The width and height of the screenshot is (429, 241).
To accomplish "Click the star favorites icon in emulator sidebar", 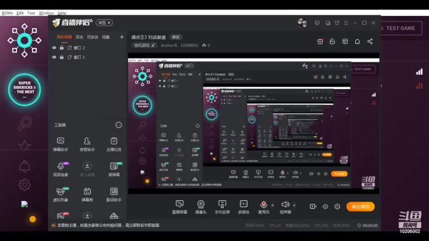I will 24,145.
